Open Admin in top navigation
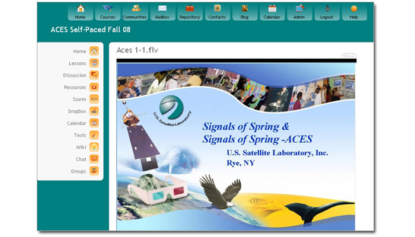 pyautogui.click(x=299, y=12)
